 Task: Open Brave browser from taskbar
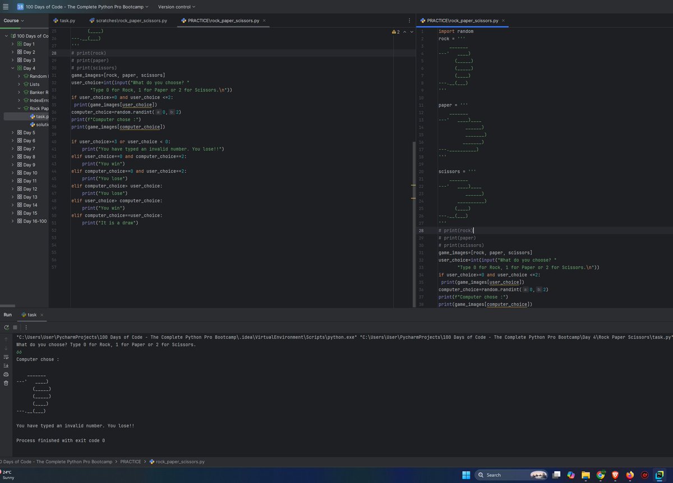[615, 475]
